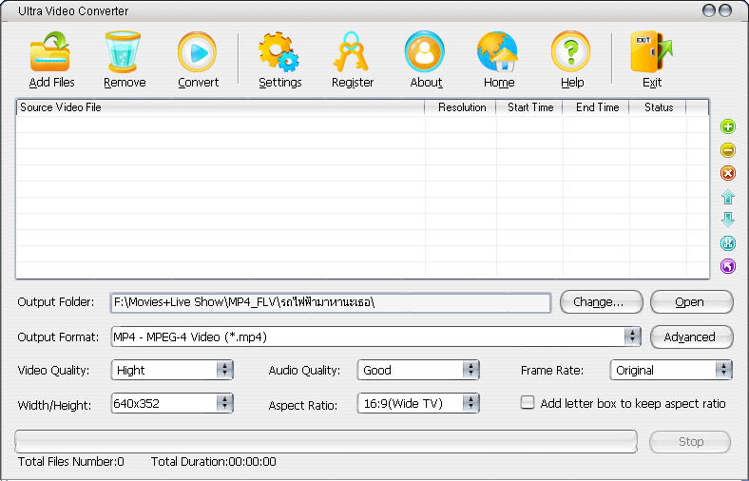Screen dimensions: 749x481
Task: Click the conversion progress bar
Action: coord(326,441)
